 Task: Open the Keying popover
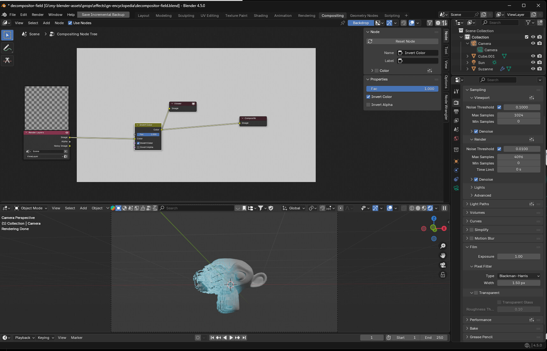point(46,338)
